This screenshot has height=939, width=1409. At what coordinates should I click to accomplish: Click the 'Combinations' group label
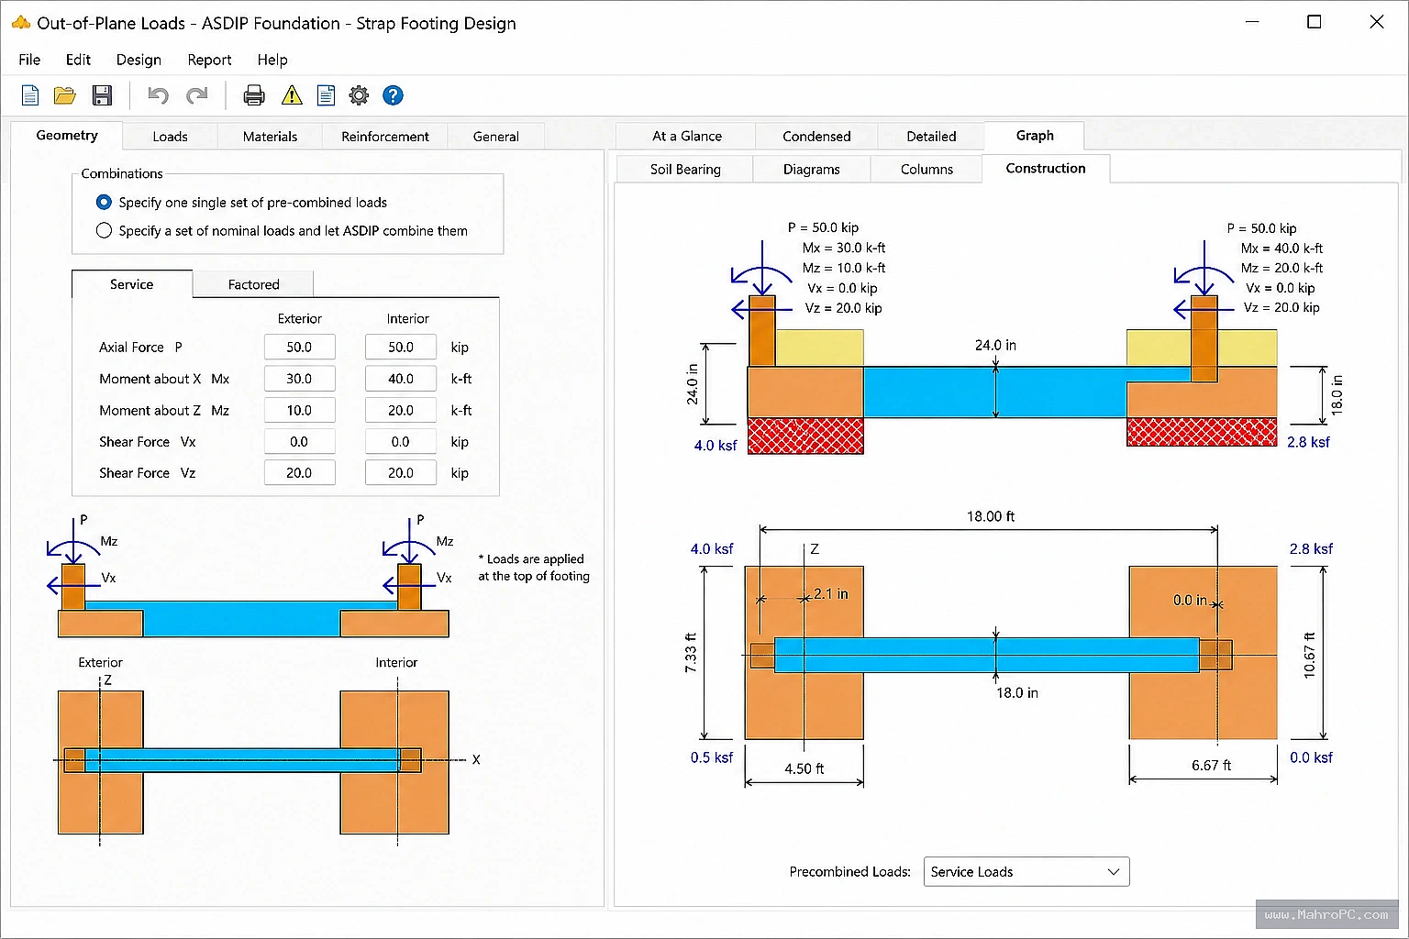(x=122, y=173)
